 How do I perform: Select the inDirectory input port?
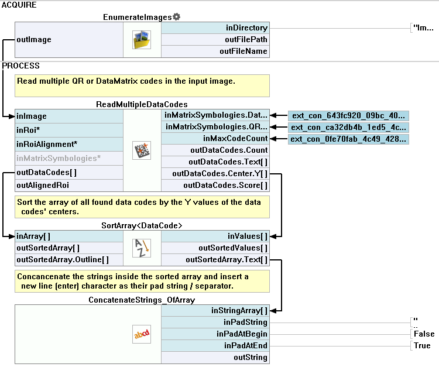point(215,28)
